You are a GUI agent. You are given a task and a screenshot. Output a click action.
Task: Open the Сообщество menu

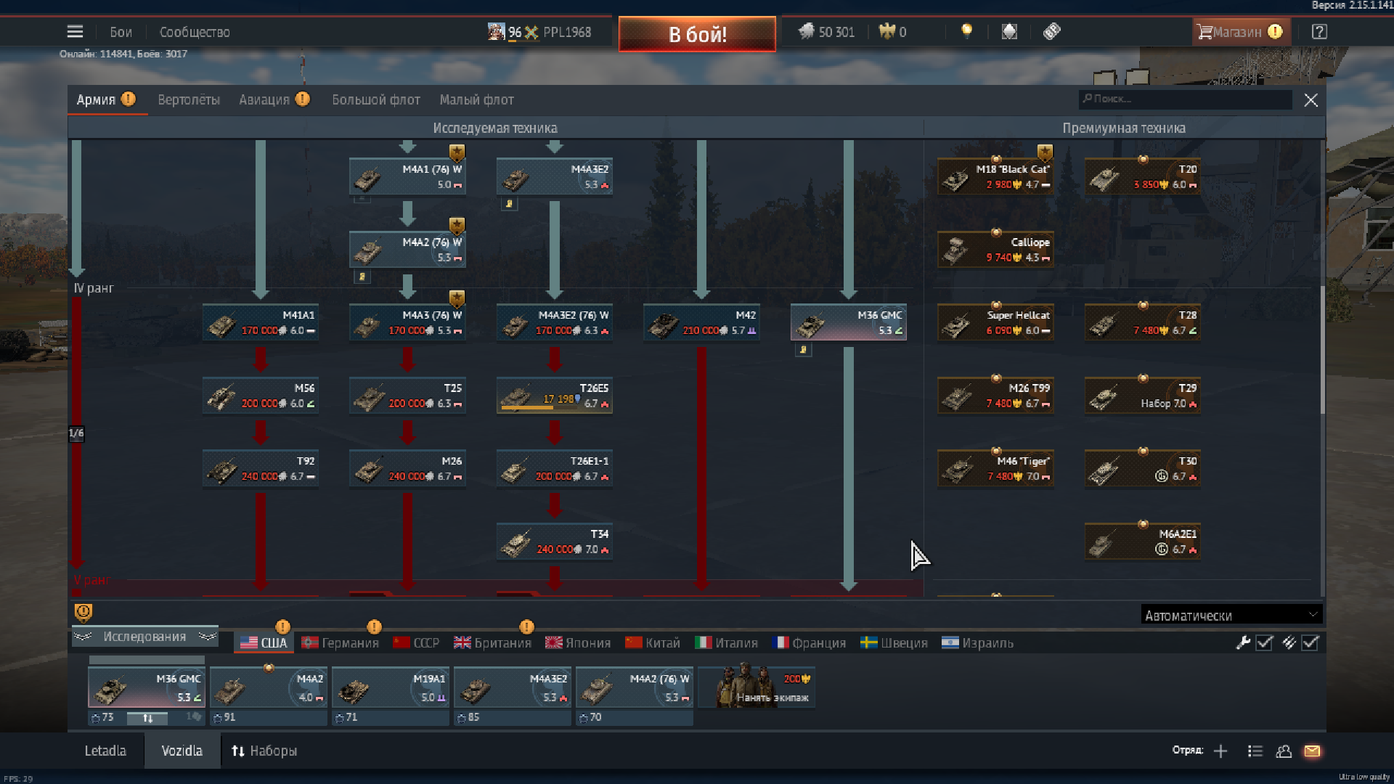pyautogui.click(x=195, y=32)
